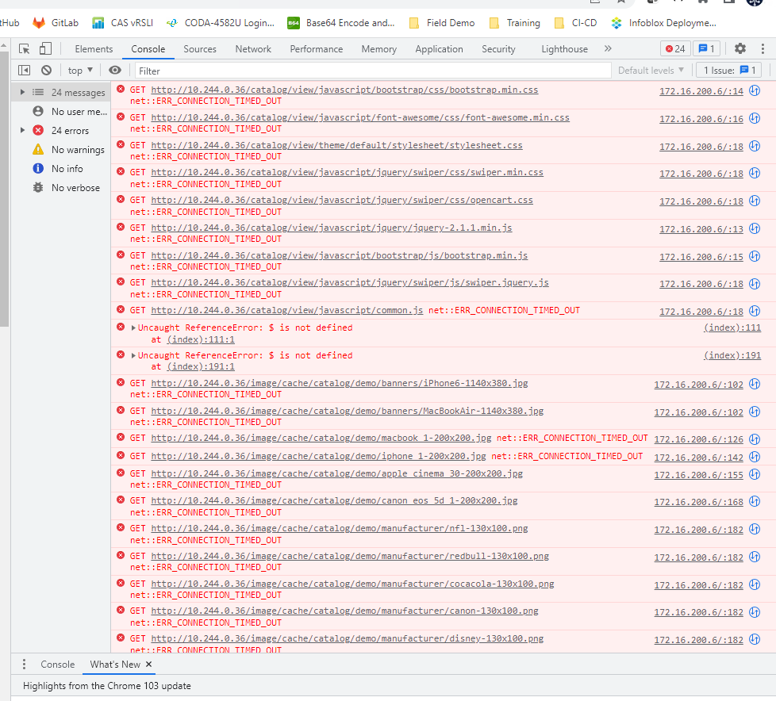Expand first Uncaught ReferenceError at index:111
776x701 pixels.
[x=133, y=328]
